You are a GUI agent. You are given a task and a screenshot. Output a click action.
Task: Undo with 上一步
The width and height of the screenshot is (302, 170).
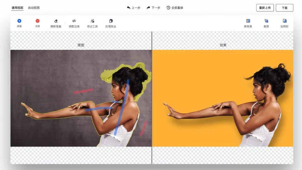(133, 8)
